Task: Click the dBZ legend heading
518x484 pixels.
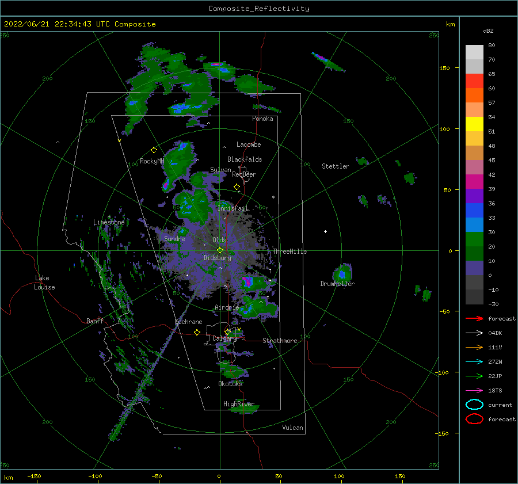Action: [488, 31]
